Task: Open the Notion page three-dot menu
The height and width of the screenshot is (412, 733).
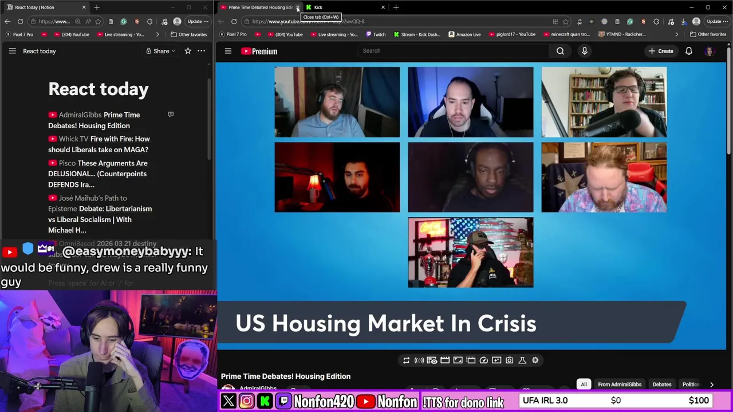Action: (x=201, y=51)
